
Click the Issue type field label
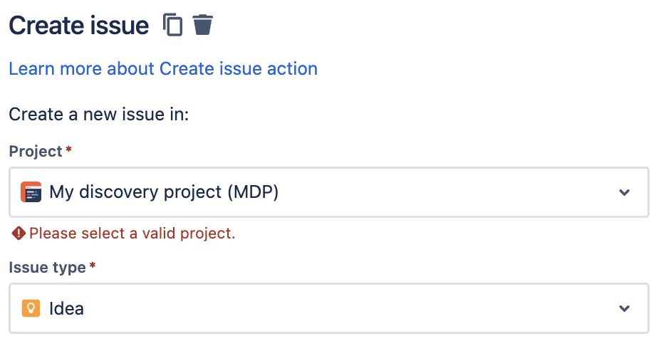[x=47, y=268]
